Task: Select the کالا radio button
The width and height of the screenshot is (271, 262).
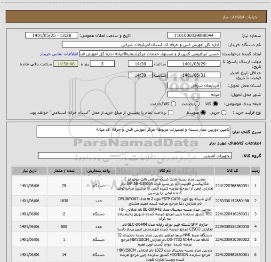Action: click(x=215, y=104)
